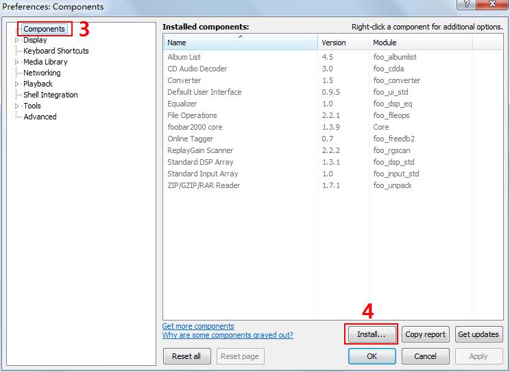This screenshot has width=510, height=372.
Task: Sort components by Name column header
Action: (x=241, y=43)
